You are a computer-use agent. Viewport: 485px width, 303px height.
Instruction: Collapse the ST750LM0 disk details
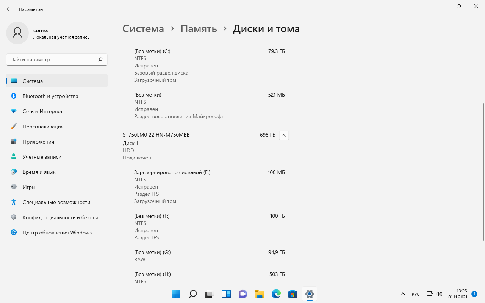[284, 135]
